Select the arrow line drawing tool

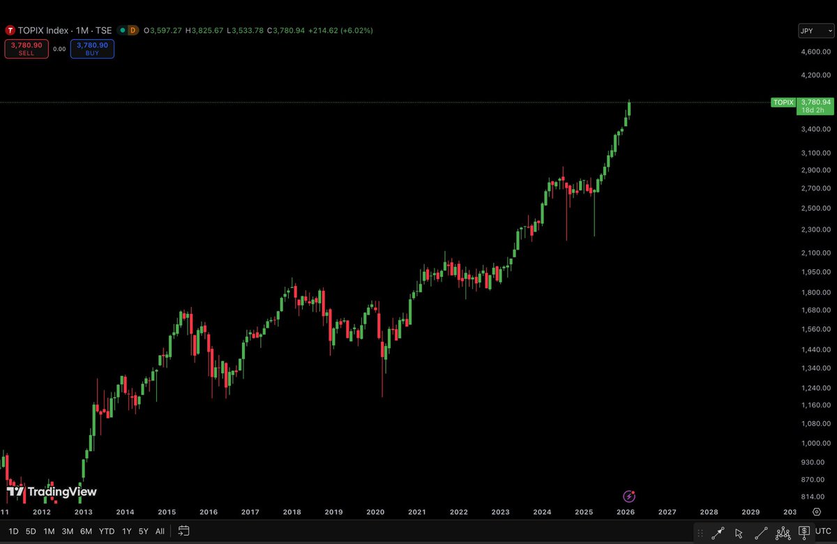tap(718, 533)
